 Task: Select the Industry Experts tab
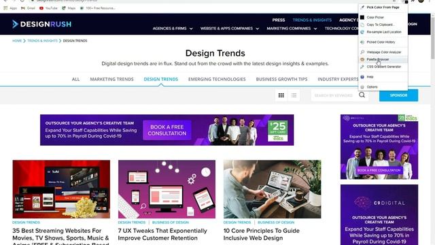[x=338, y=79]
